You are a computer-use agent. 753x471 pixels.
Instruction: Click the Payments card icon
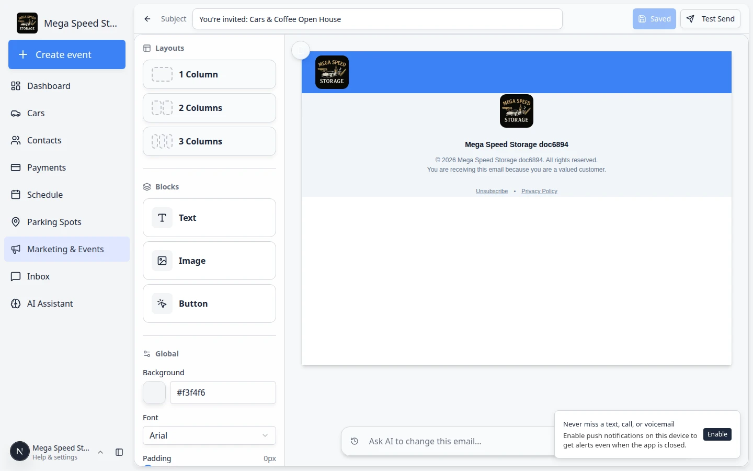pos(16,167)
